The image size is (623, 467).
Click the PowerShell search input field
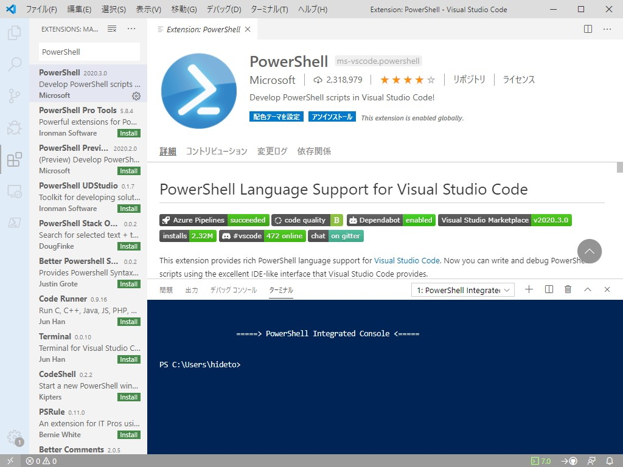(x=89, y=52)
